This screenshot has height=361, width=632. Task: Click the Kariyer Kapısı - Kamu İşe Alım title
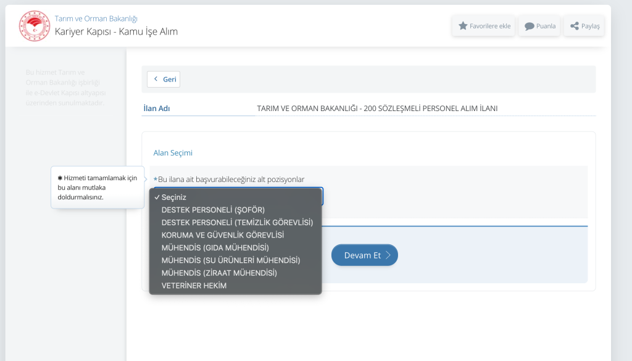click(x=116, y=31)
